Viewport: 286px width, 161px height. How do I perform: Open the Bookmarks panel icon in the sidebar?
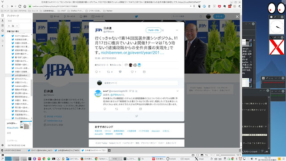2,16
